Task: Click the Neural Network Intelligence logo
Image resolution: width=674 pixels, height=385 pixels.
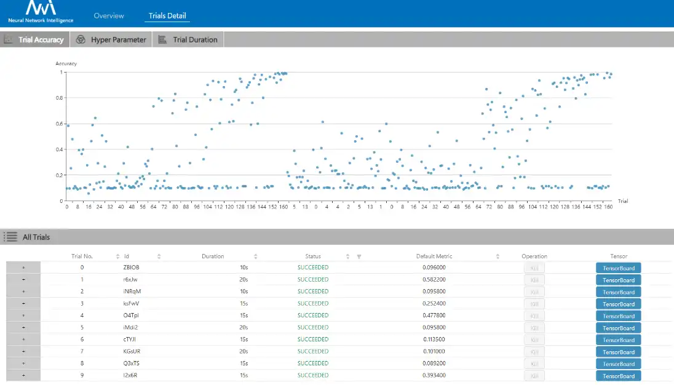Action: coord(41,12)
